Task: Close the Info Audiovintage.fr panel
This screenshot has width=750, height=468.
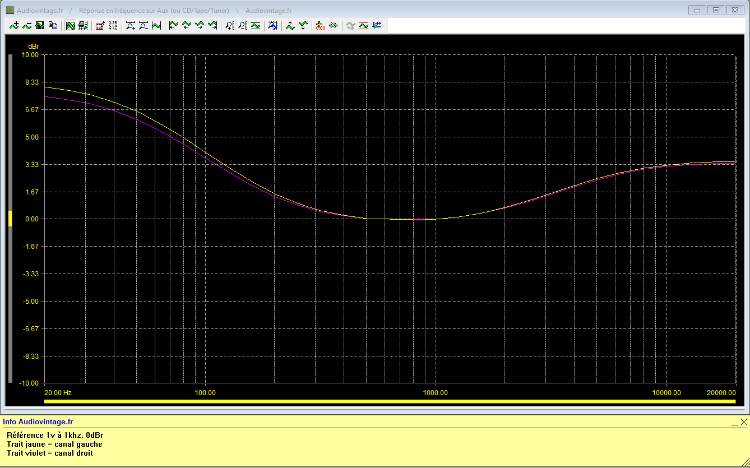Action: click(743, 422)
